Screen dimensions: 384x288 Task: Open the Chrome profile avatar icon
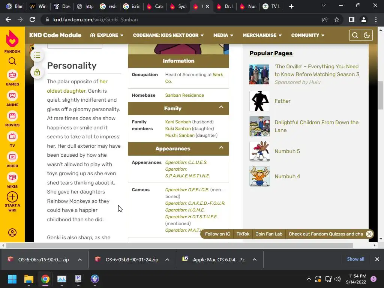point(364,19)
